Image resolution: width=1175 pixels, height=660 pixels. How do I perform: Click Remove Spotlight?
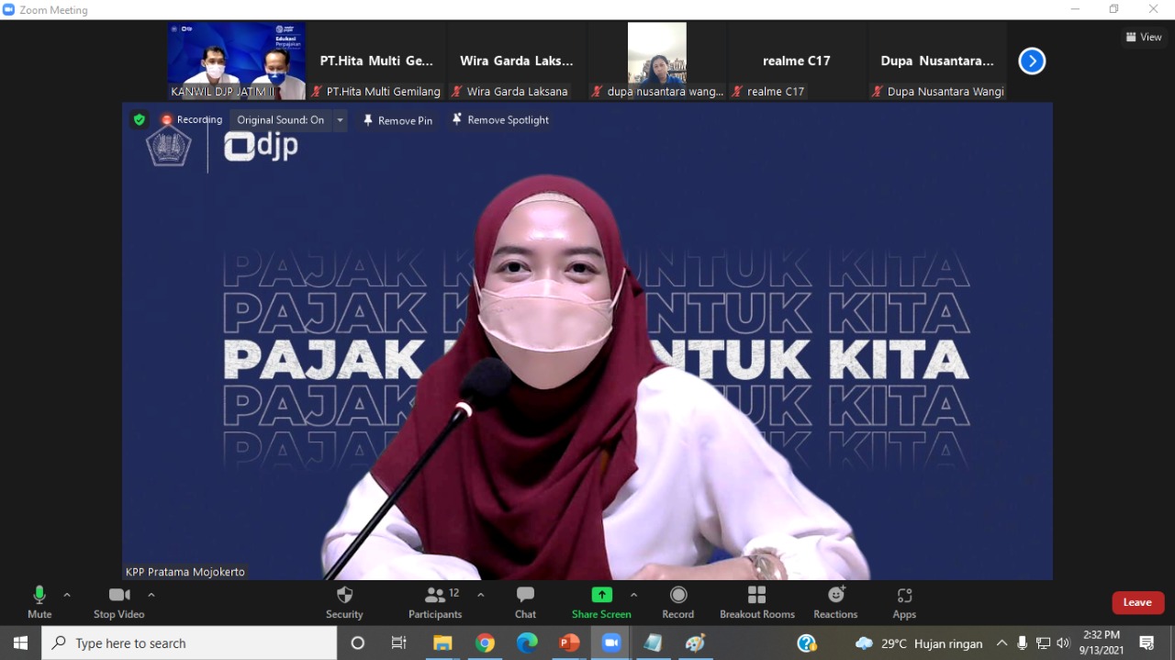tap(500, 120)
